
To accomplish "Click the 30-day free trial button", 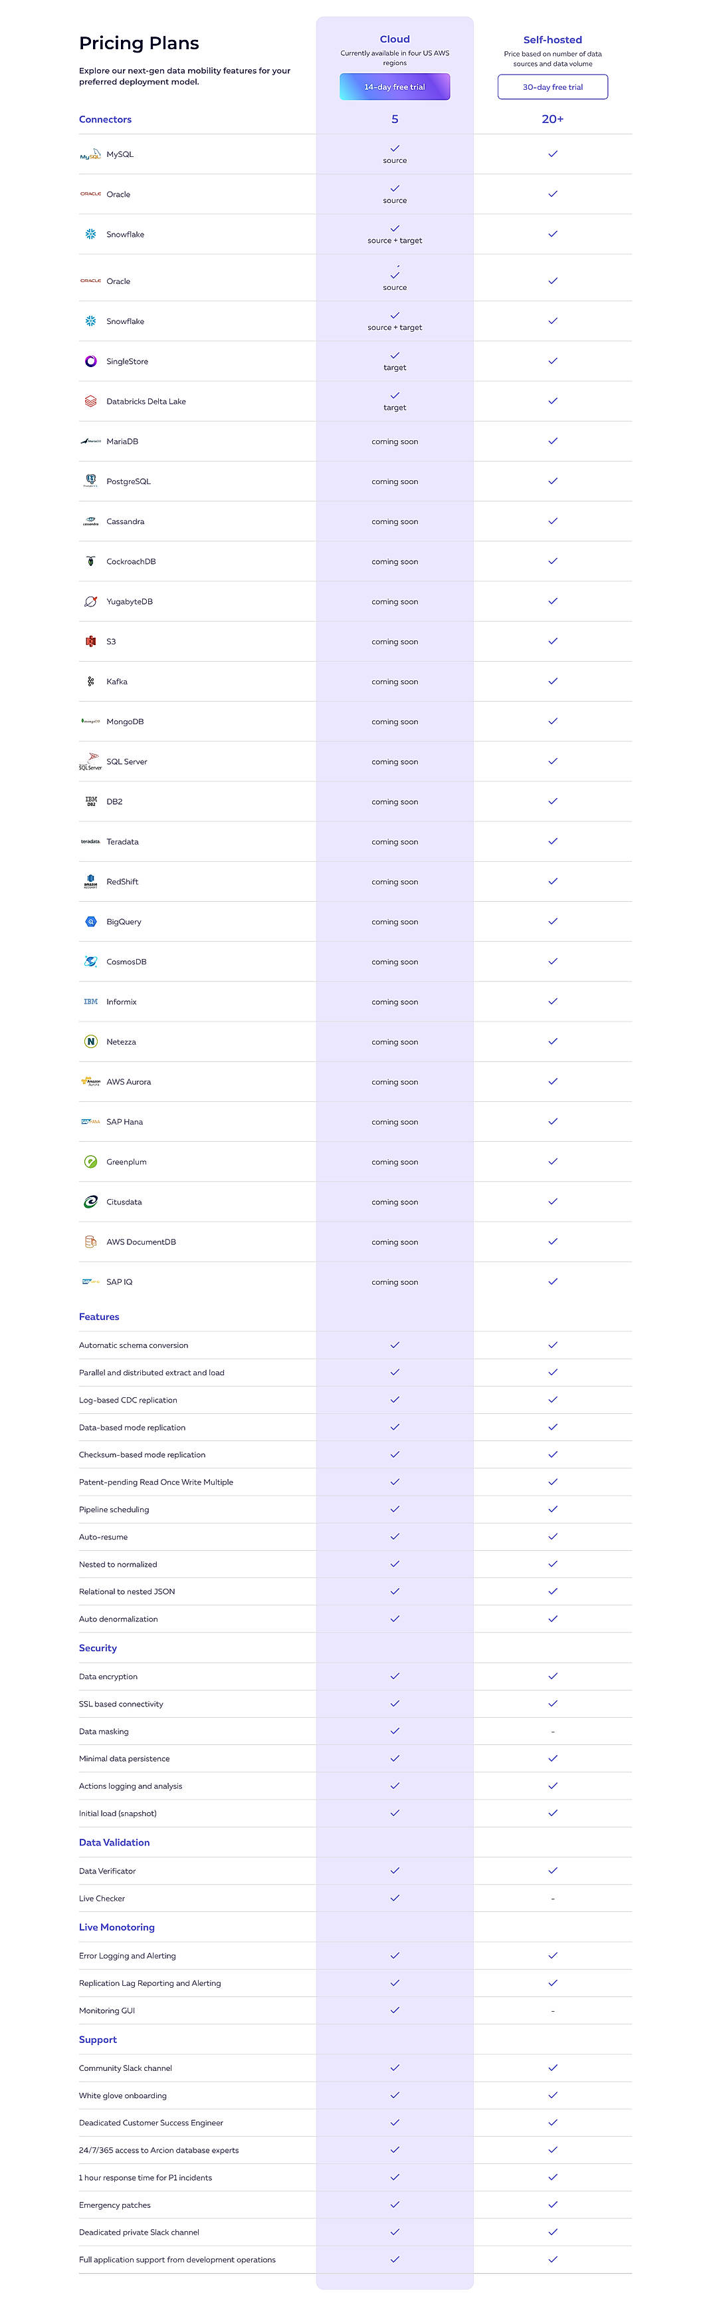I will point(552,86).
